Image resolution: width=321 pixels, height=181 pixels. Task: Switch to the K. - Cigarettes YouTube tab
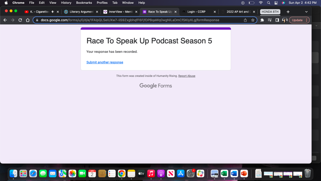[x=40, y=12]
